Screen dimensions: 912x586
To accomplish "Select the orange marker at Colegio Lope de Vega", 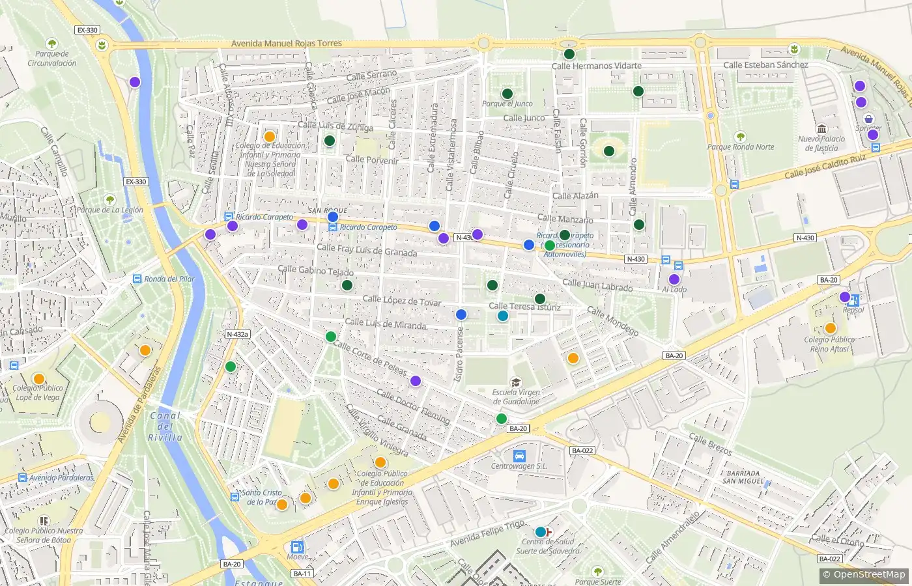I will [38, 378].
